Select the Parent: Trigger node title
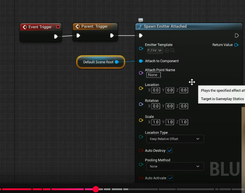 coord(94,26)
